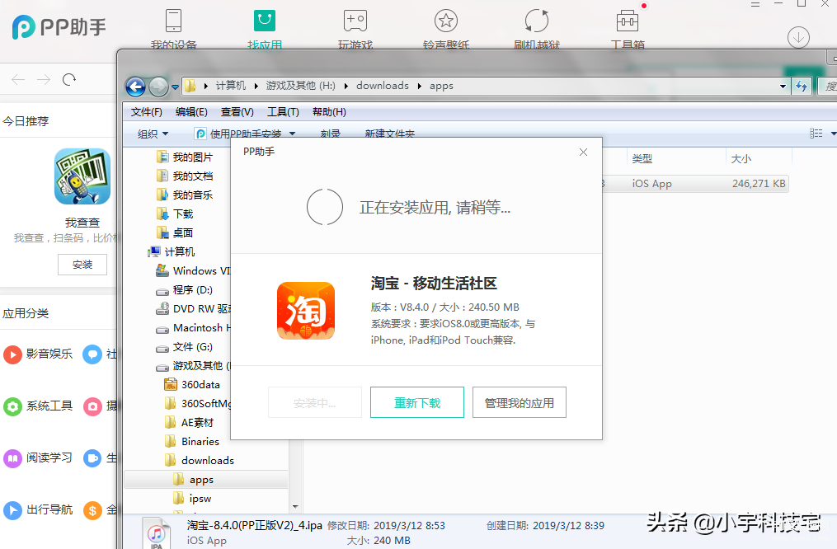Expand the address bar history dropdown
The image size is (837, 549).
point(783,86)
